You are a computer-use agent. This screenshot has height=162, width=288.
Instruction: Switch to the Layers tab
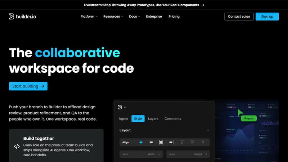click(x=153, y=119)
